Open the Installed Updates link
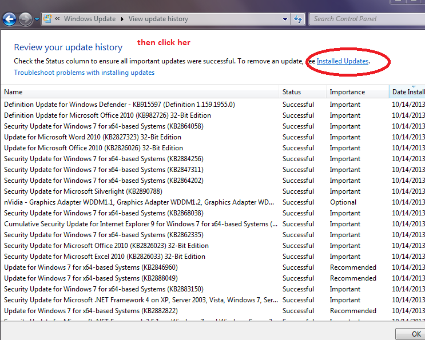This screenshot has height=340, width=425. [343, 61]
